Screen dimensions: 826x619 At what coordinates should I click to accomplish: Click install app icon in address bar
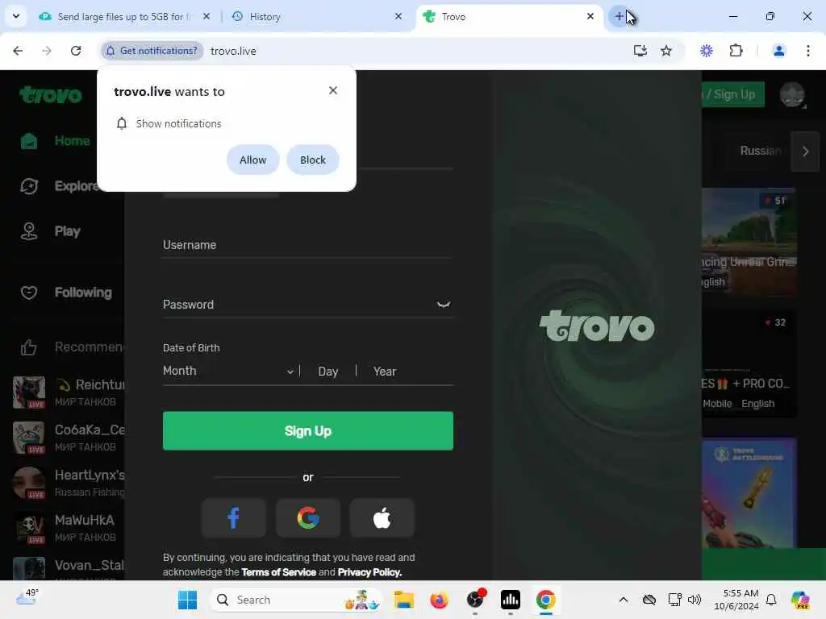tap(640, 51)
